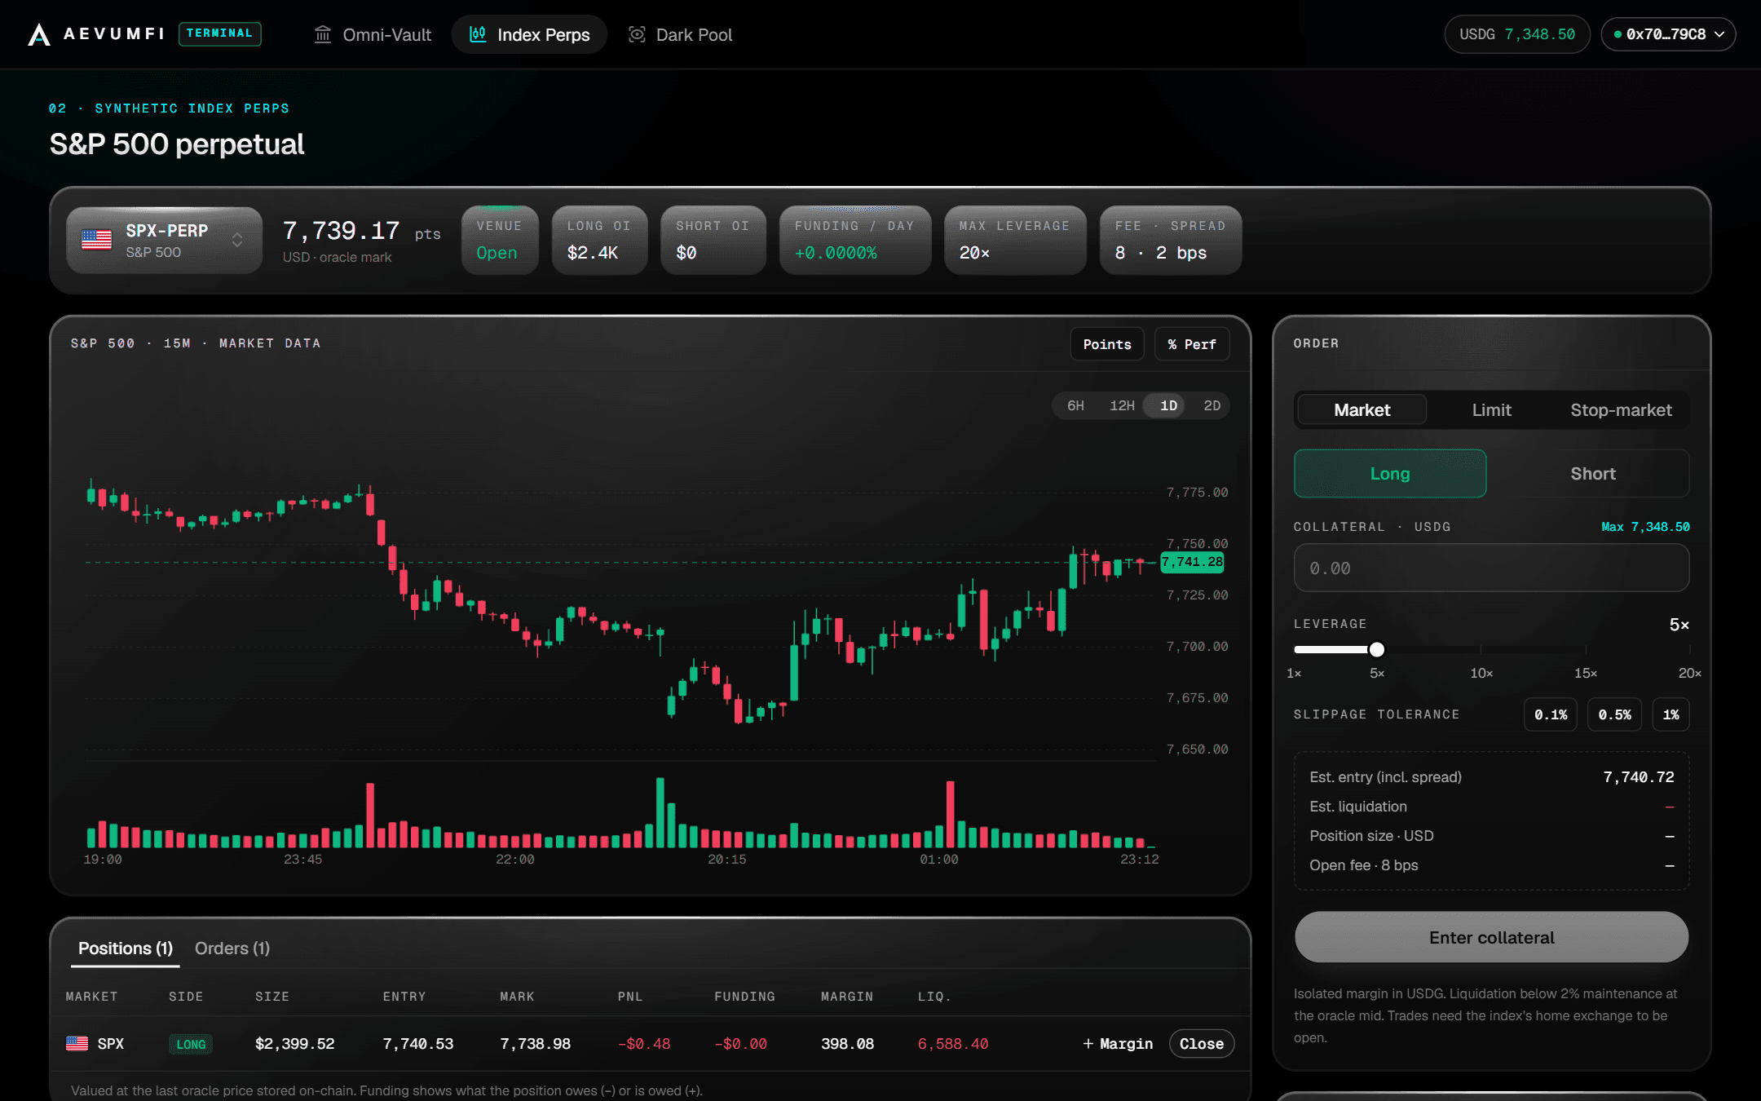Click the 7,741.28 price marker on chart
1761x1101 pixels.
(1192, 562)
